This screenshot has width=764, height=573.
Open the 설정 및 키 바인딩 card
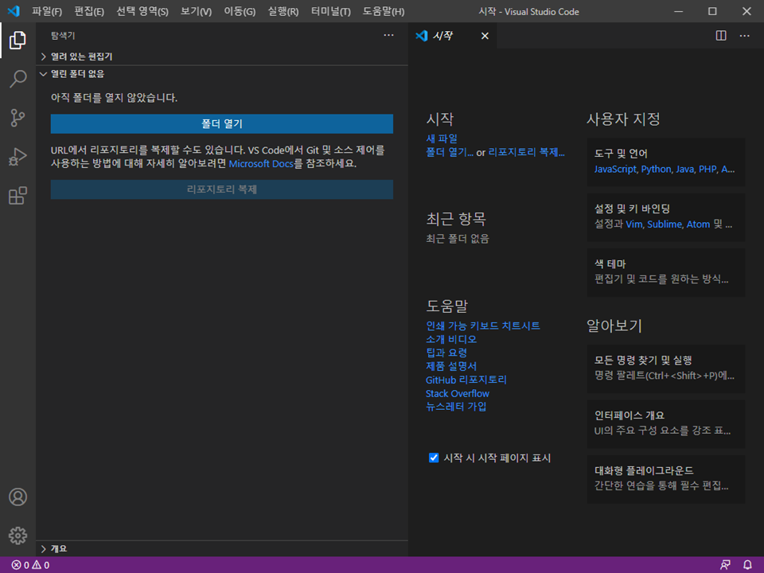666,216
